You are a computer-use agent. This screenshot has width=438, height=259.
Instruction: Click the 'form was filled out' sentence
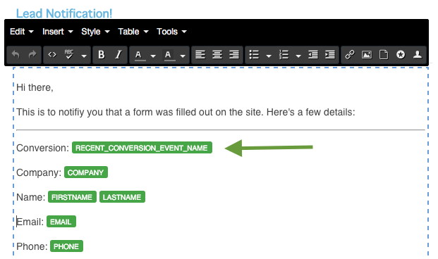[185, 112]
